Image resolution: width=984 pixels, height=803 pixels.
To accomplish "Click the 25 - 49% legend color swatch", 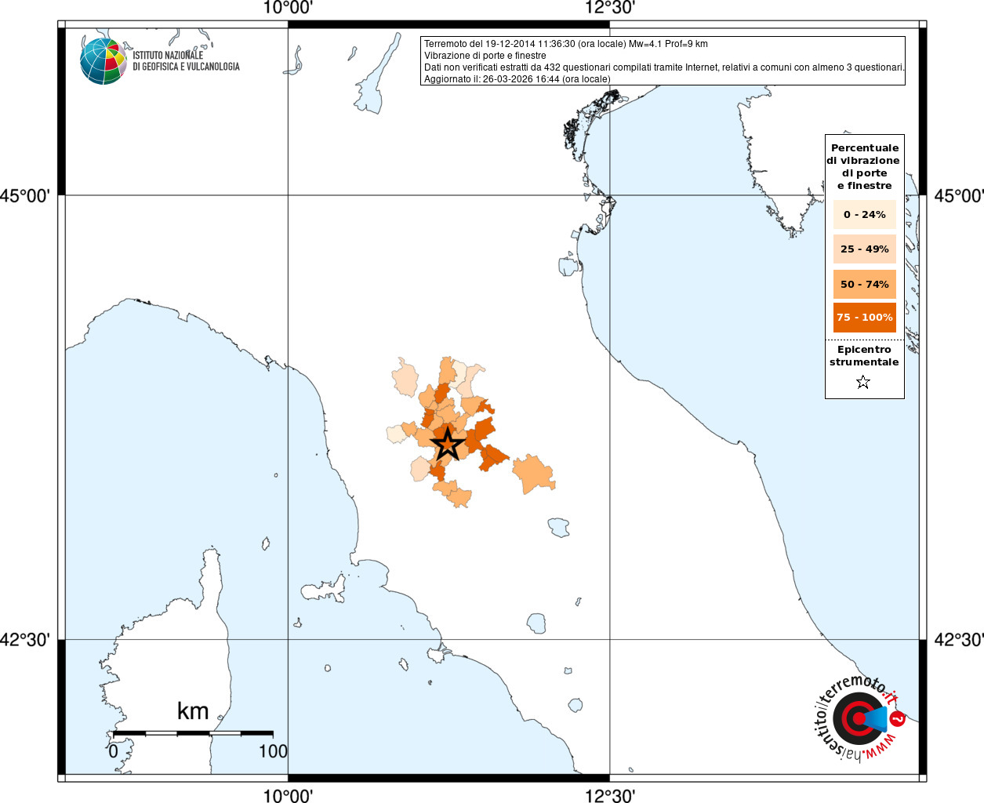I will click(864, 249).
